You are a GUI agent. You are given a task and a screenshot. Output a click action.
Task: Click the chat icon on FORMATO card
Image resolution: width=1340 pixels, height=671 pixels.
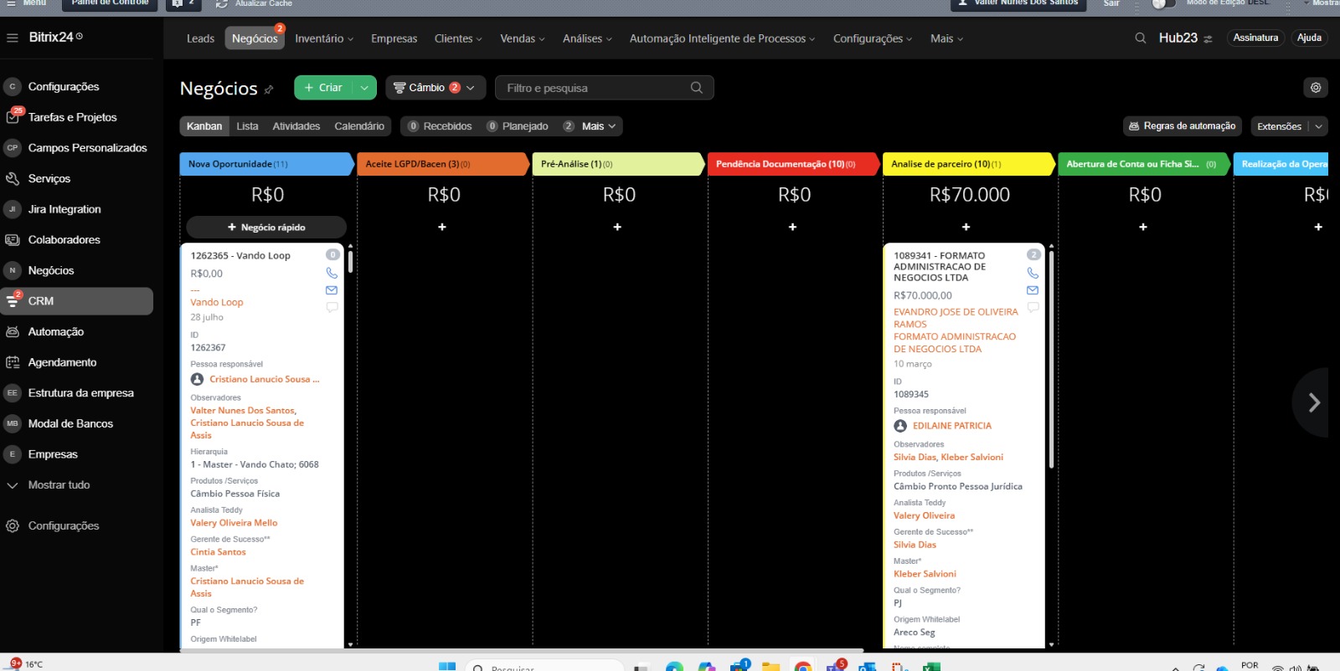(1033, 307)
